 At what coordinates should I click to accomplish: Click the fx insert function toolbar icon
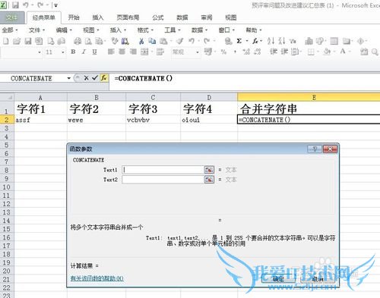click(255, 41)
